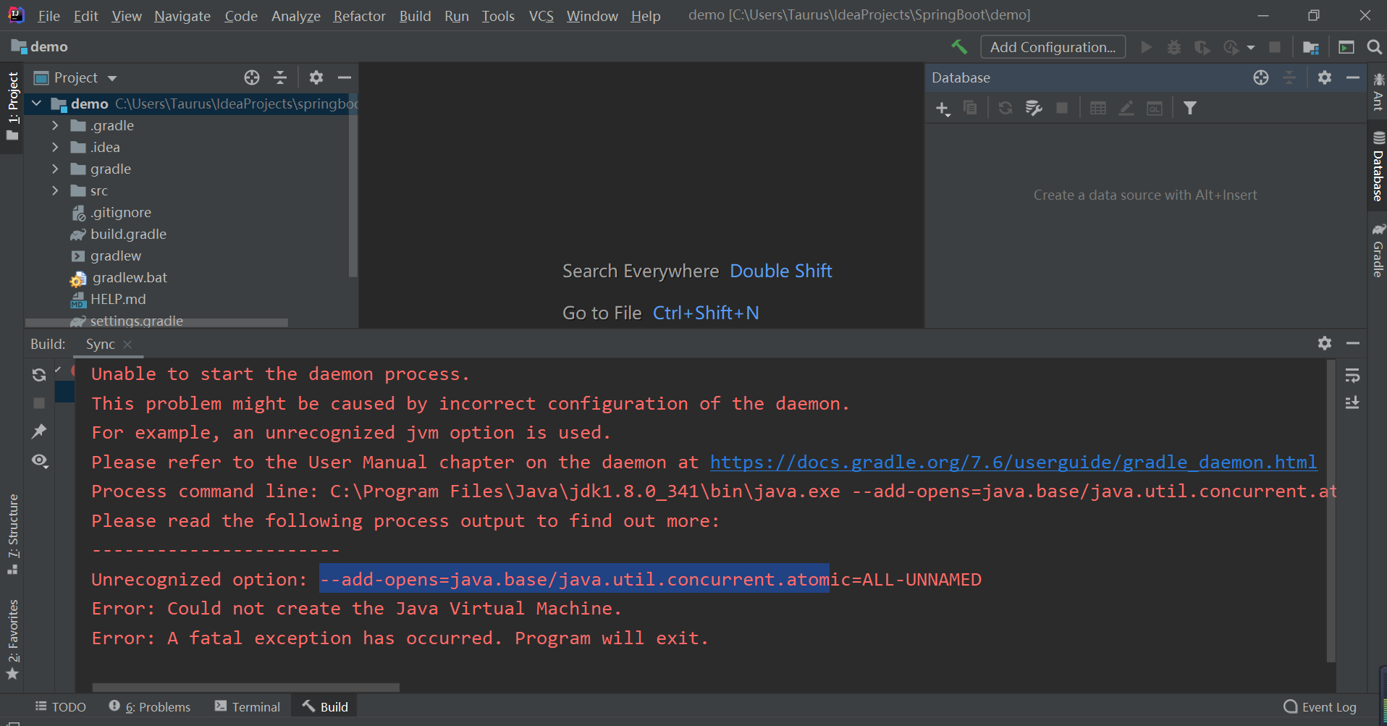Open the Refactor menu
The height and width of the screenshot is (726, 1387).
pyautogui.click(x=359, y=16)
